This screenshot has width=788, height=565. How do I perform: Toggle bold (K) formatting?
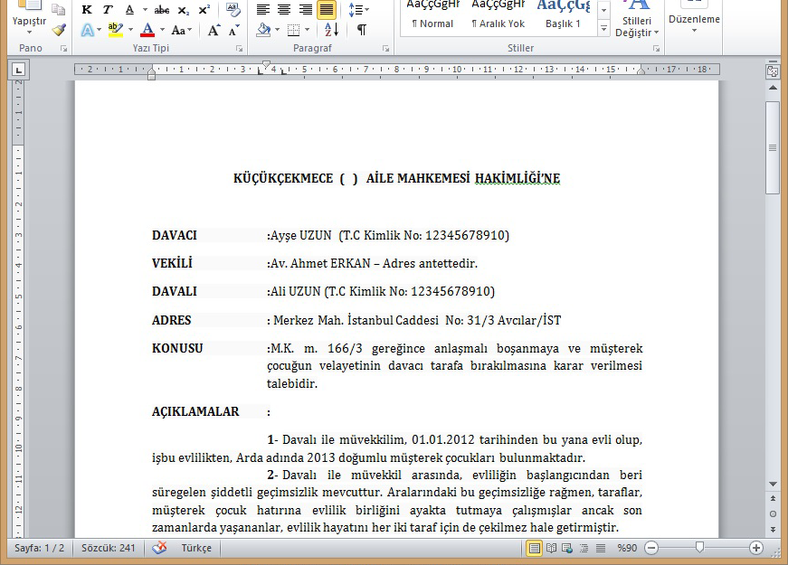click(x=87, y=10)
